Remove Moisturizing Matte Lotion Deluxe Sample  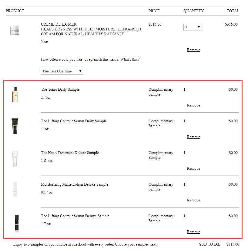[193, 200]
